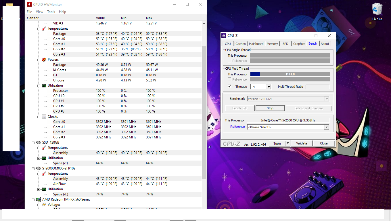
Task: Click the Value column header
Action: pos(106,18)
